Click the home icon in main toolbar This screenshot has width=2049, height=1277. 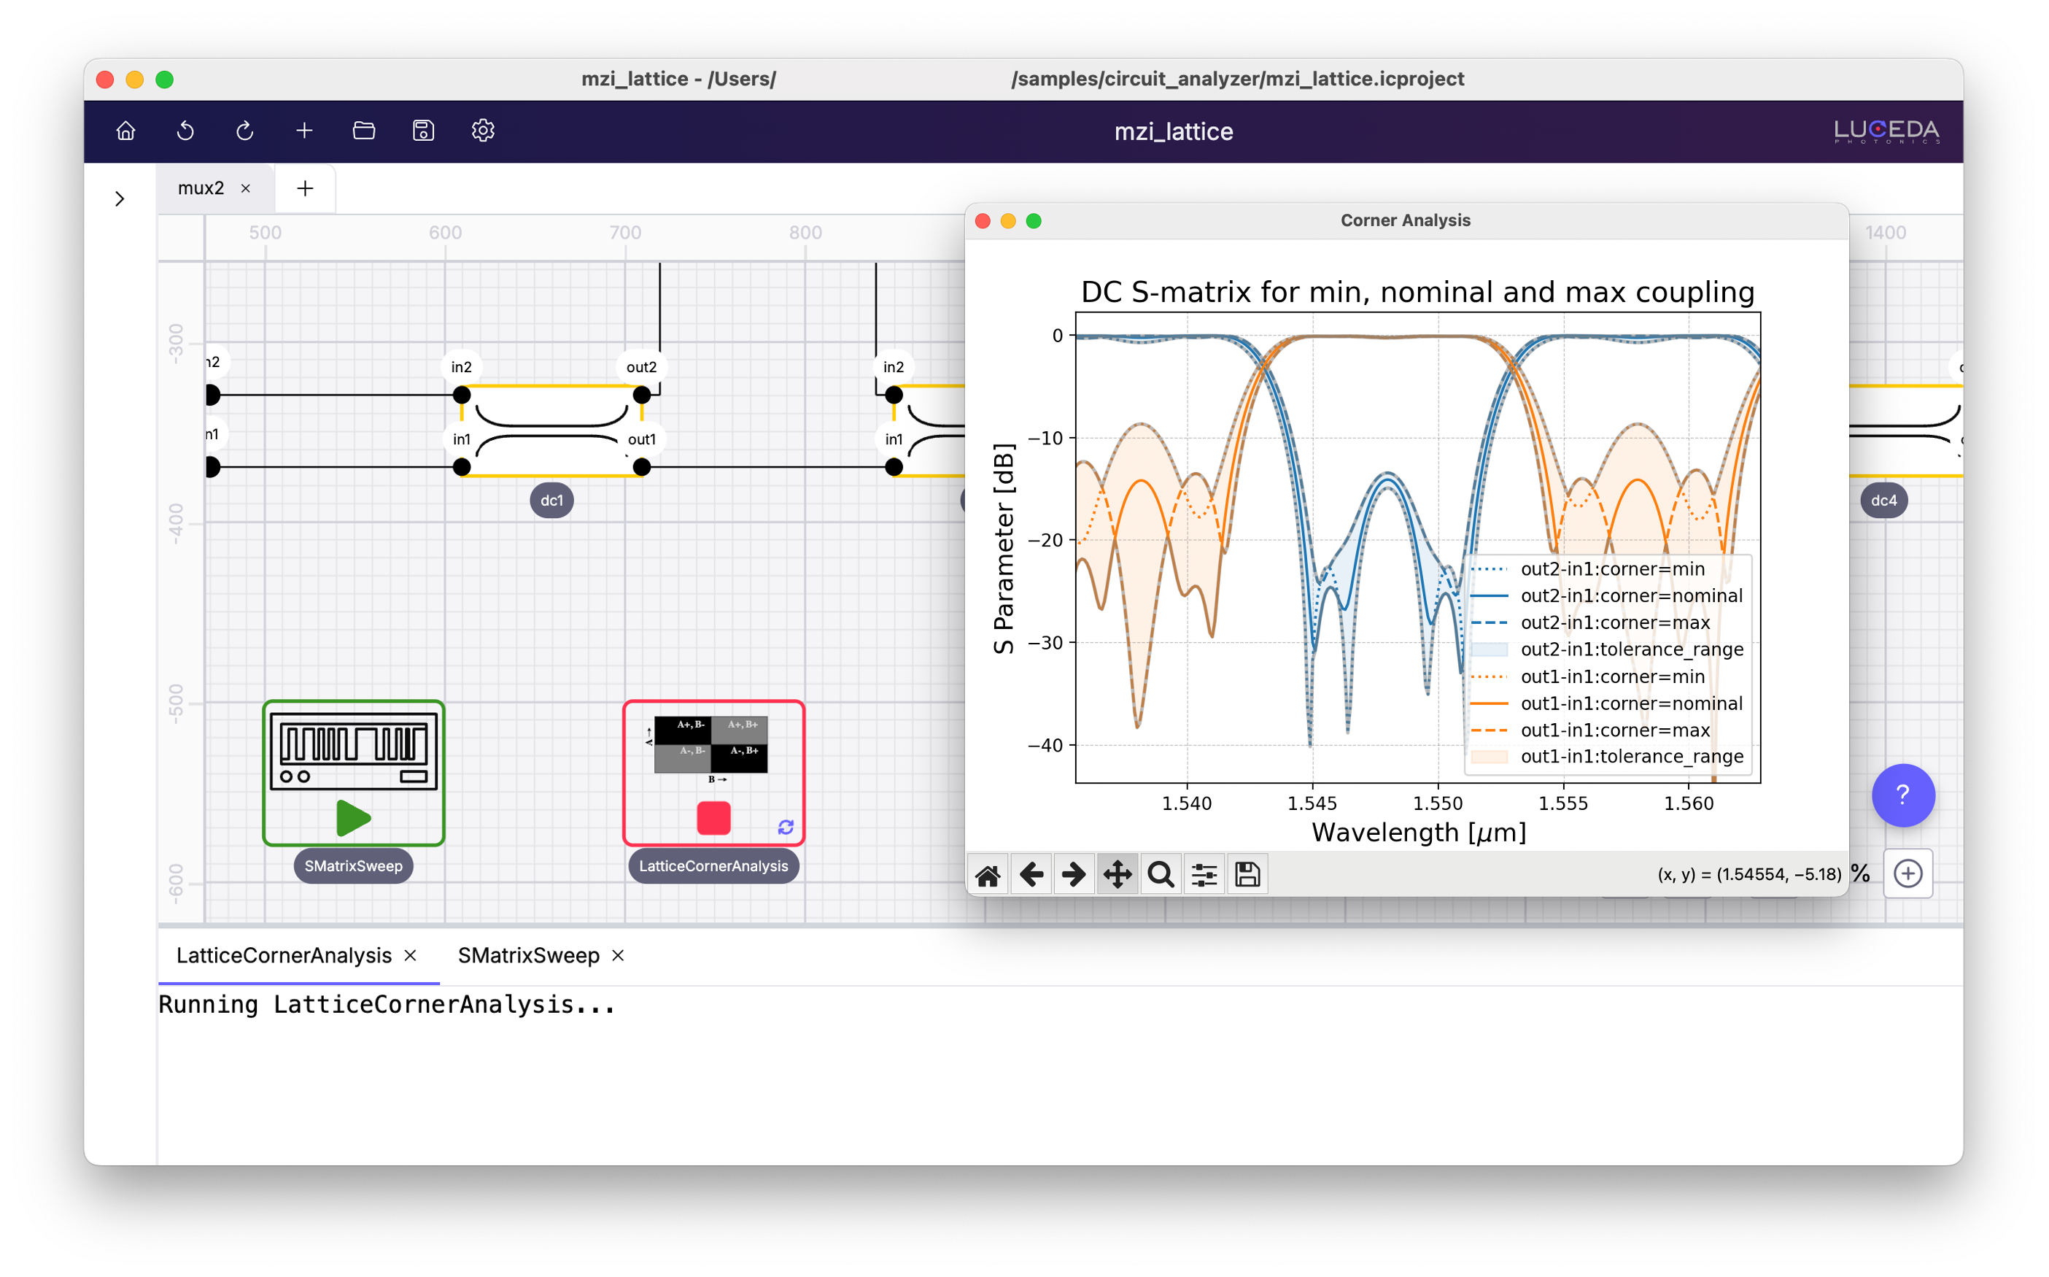(125, 131)
